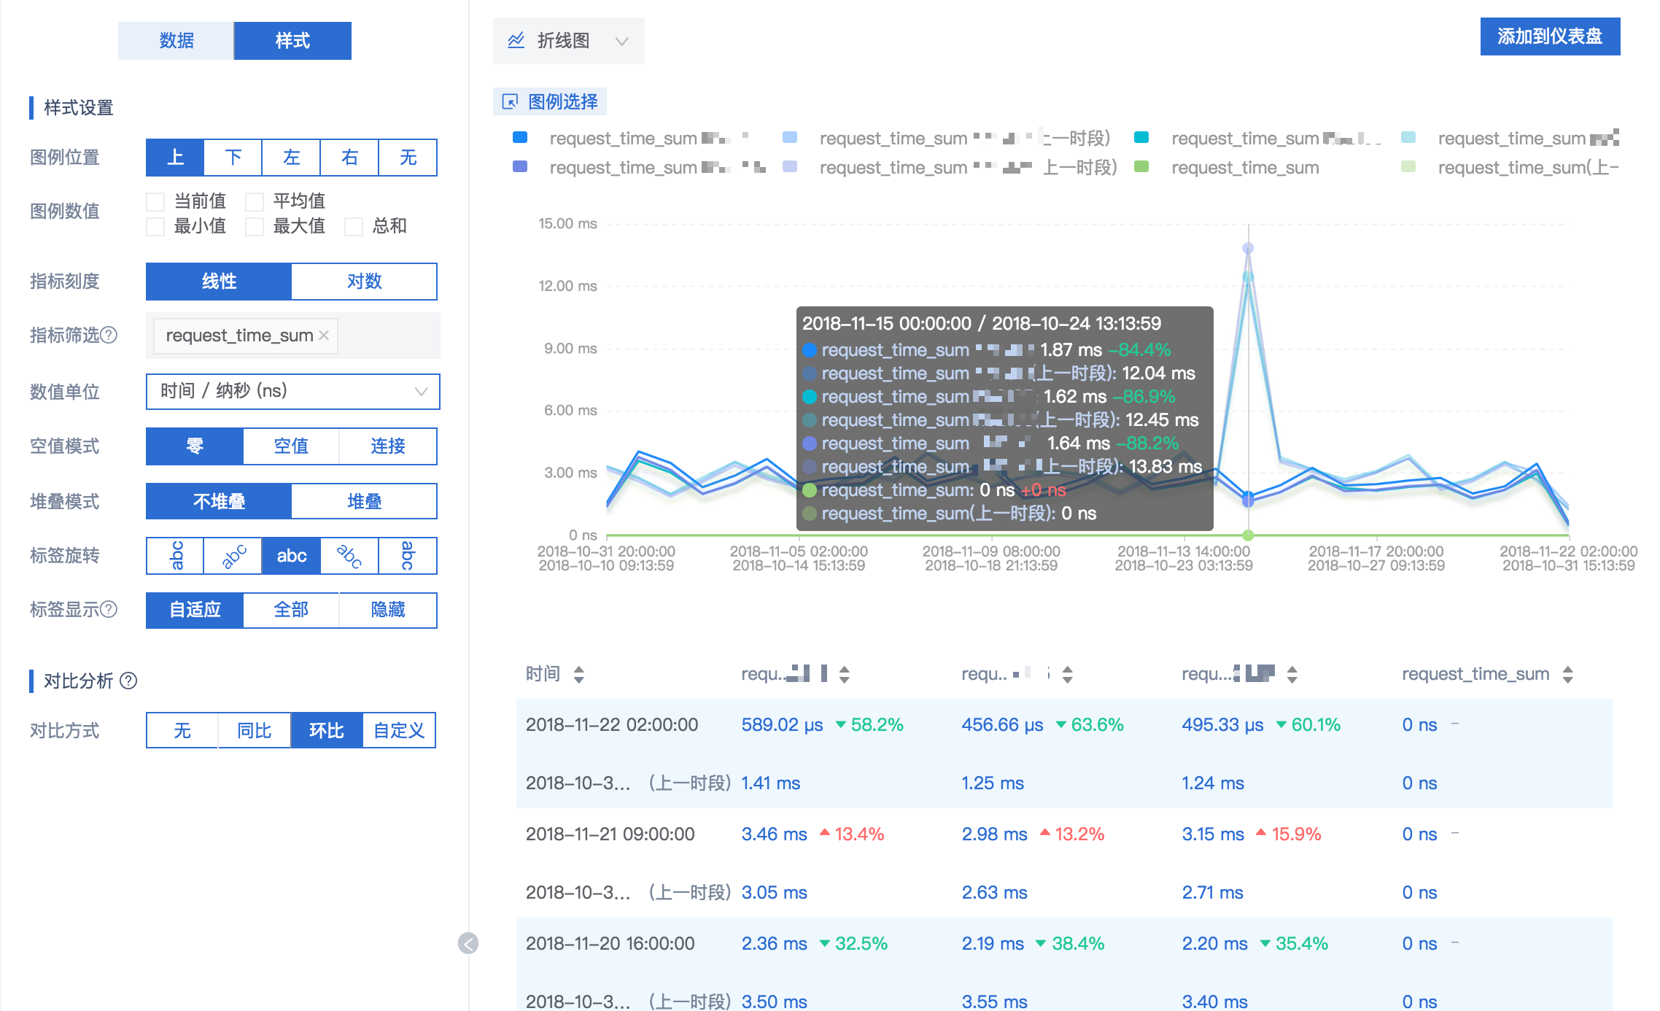The image size is (1660, 1011).
Task: Click table row 2018-11-22 02:00:00
Action: click(1065, 724)
